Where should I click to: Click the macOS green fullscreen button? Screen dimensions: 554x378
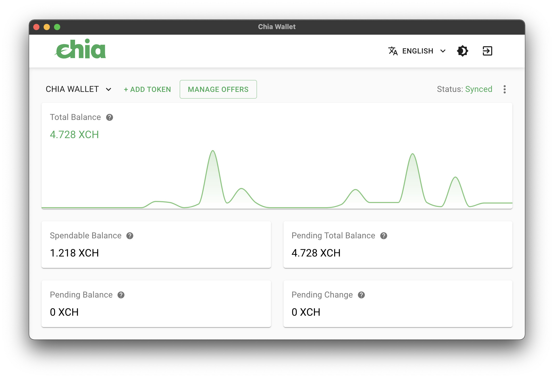[x=57, y=27]
